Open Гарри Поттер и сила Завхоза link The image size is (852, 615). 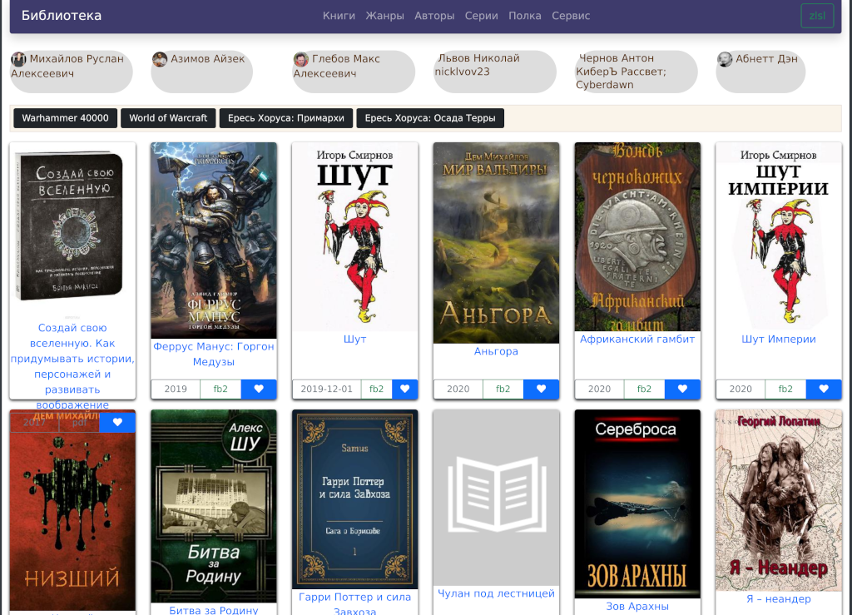tap(354, 603)
